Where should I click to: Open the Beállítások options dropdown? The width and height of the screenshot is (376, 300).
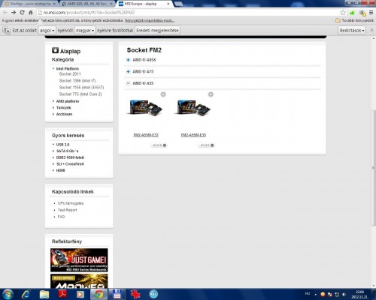[352, 31]
